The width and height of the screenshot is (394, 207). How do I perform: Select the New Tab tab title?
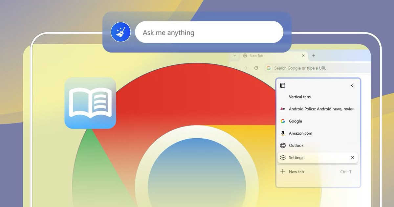point(256,56)
